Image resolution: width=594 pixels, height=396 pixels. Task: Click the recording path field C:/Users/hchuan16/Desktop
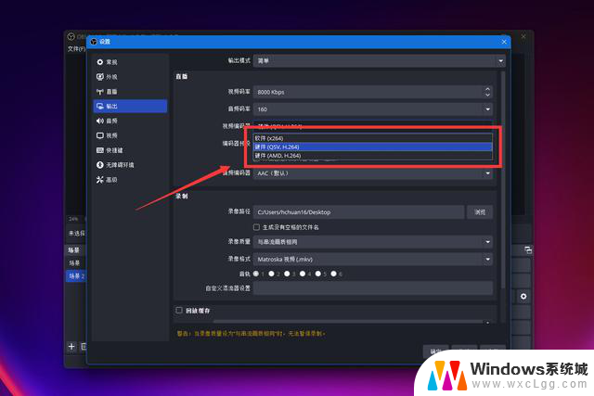click(x=359, y=212)
